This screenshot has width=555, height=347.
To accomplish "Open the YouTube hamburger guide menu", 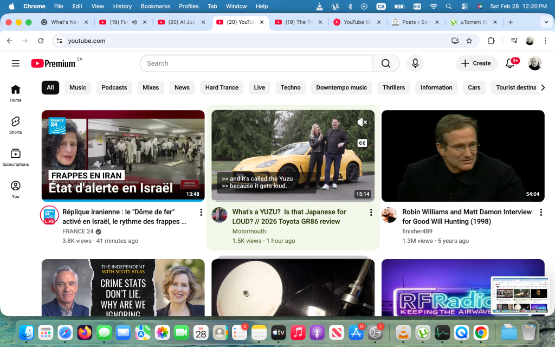I will [x=15, y=63].
